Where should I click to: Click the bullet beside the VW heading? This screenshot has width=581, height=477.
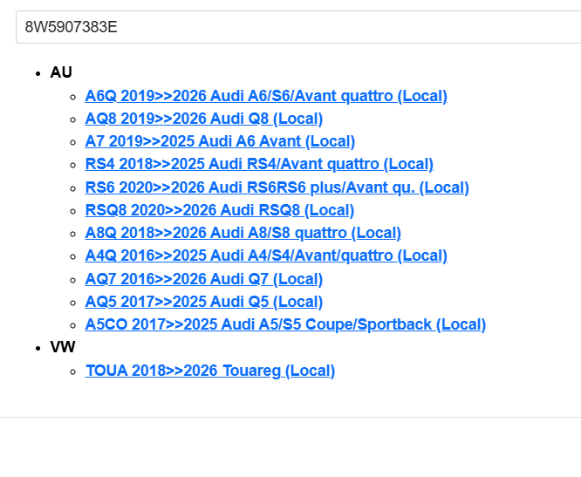[38, 348]
